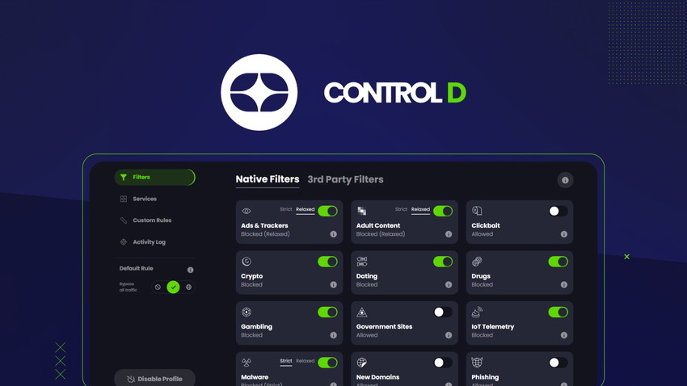Enable the Clickbait filter

[558, 211]
